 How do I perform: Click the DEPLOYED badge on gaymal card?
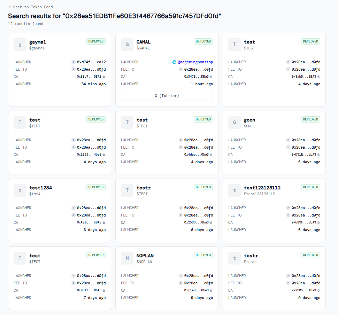96,41
